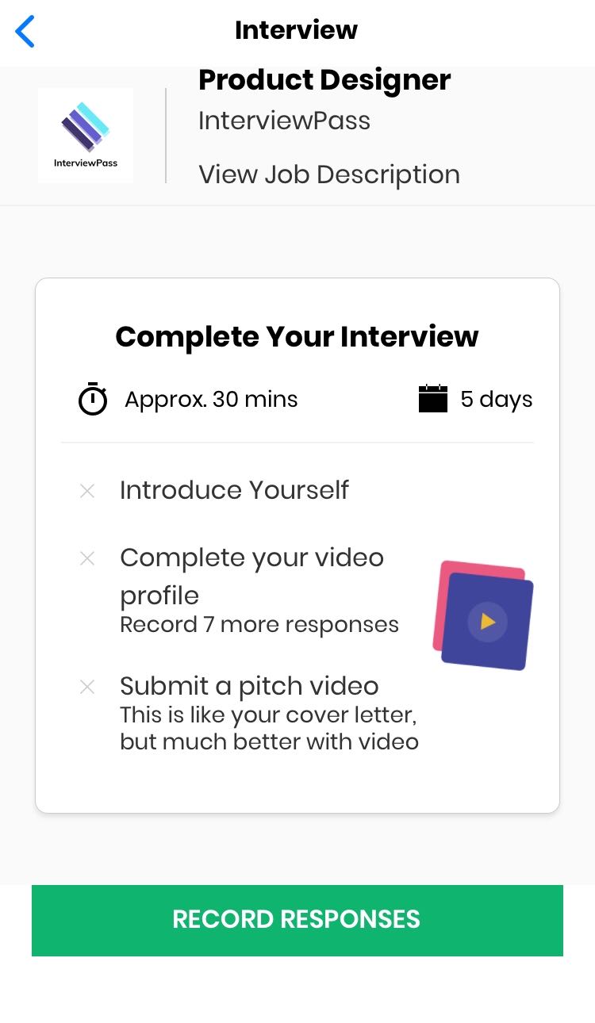Tap the Product Designer job title
The height and width of the screenshot is (1023, 595).
click(x=324, y=80)
